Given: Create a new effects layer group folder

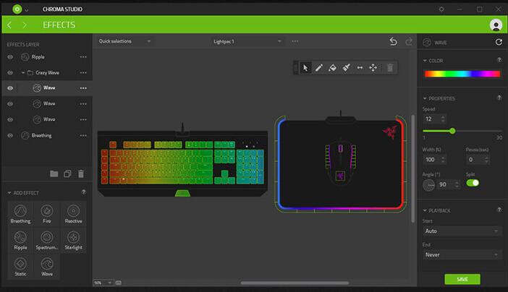Looking at the screenshot, I should [x=54, y=173].
